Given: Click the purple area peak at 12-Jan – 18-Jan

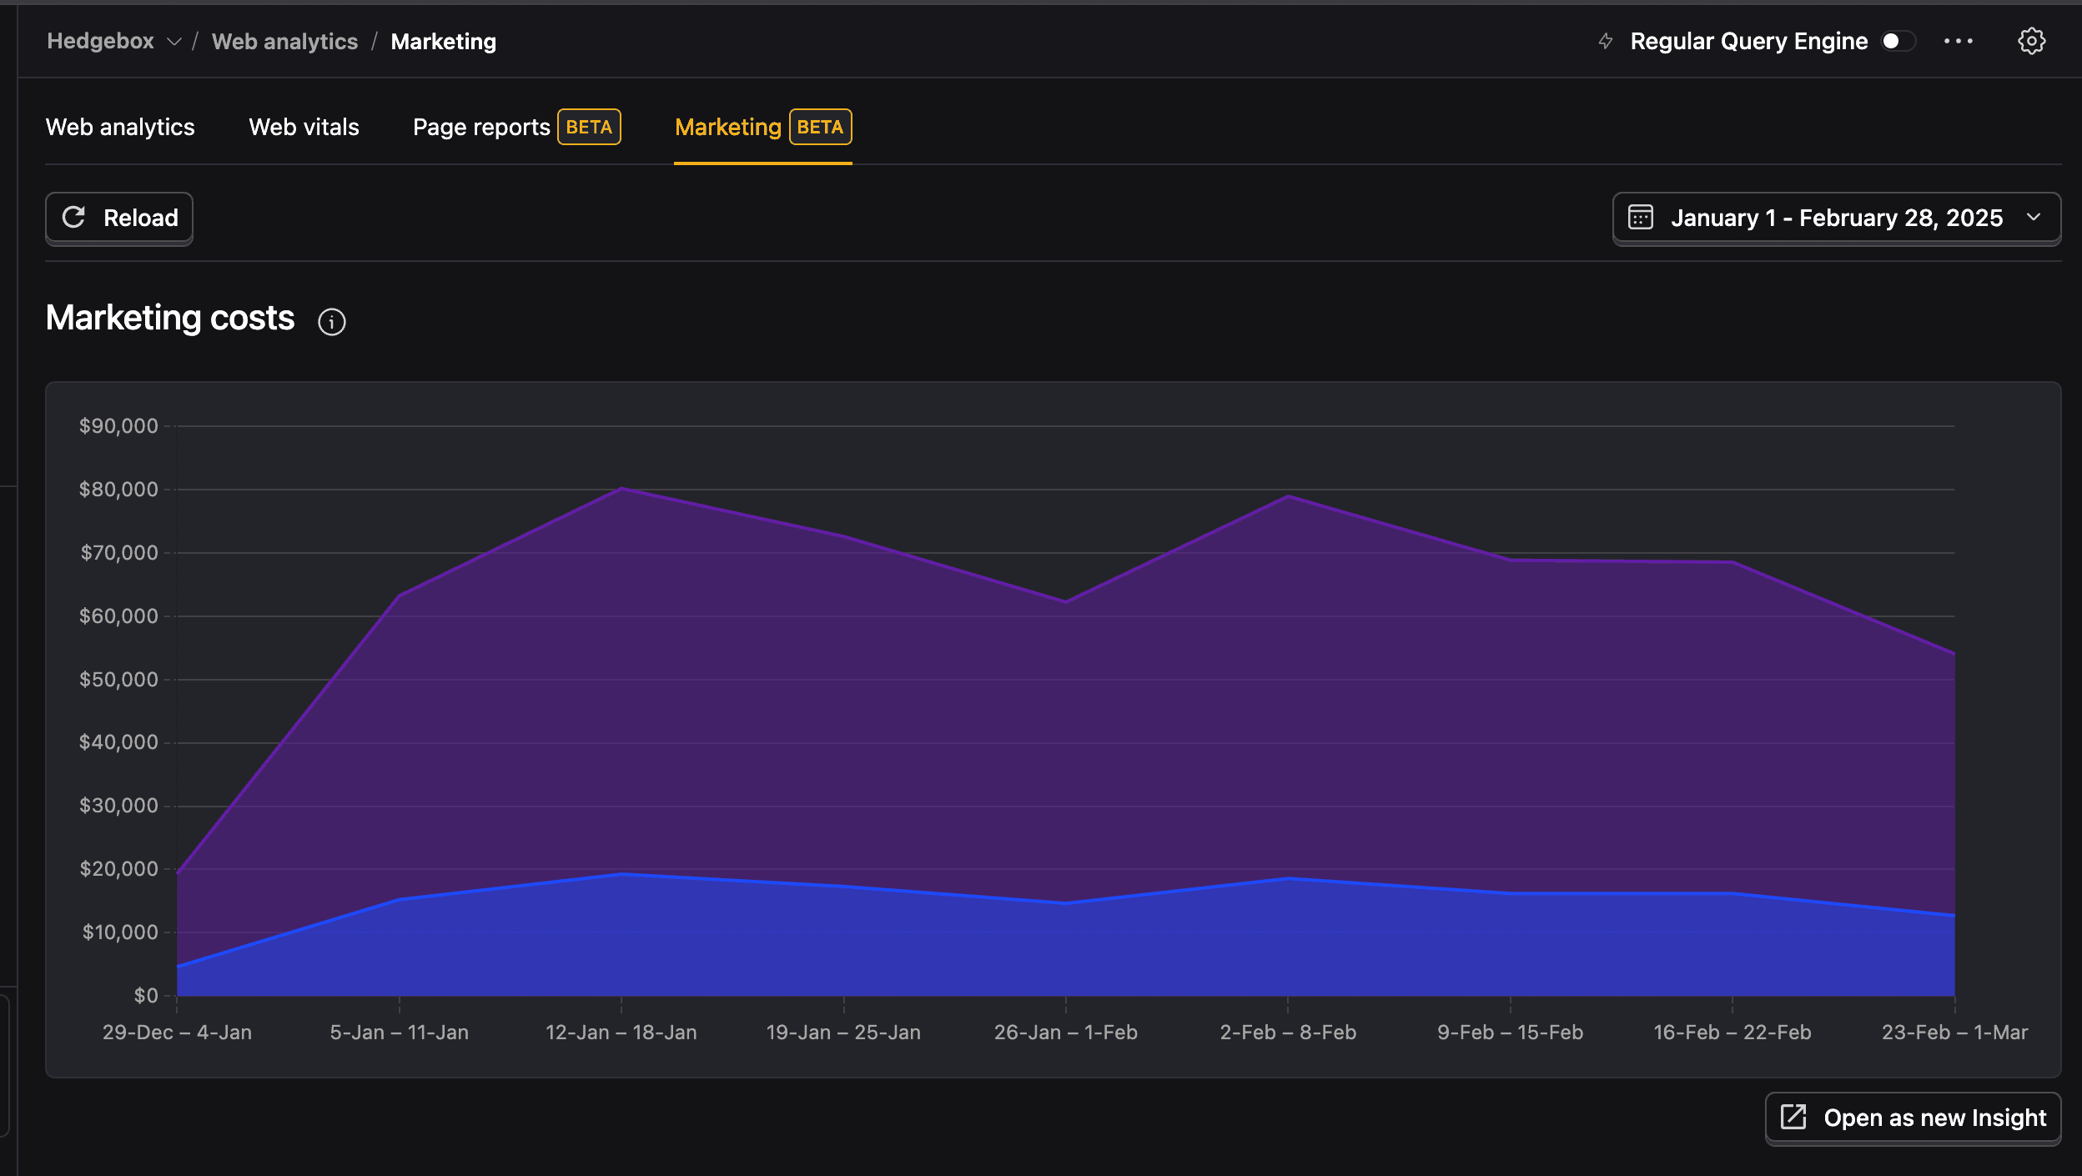Looking at the screenshot, I should coord(621,489).
